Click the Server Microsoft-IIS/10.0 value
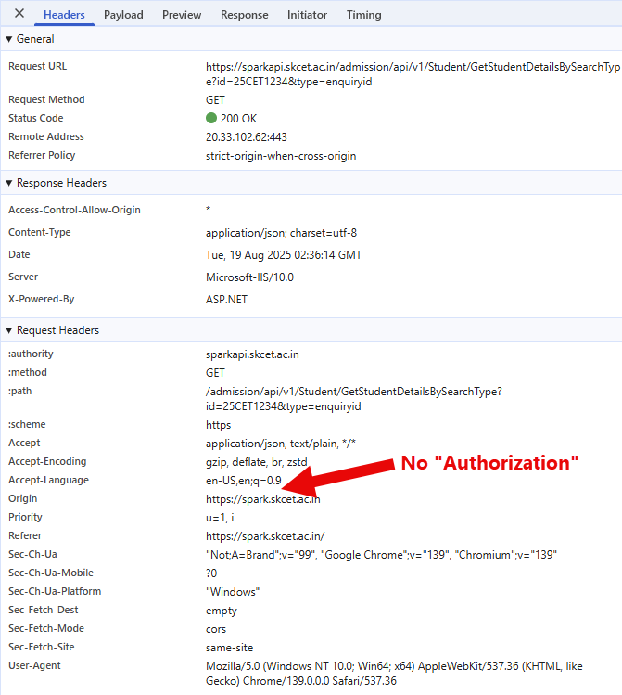This screenshot has width=622, height=695. click(x=249, y=277)
